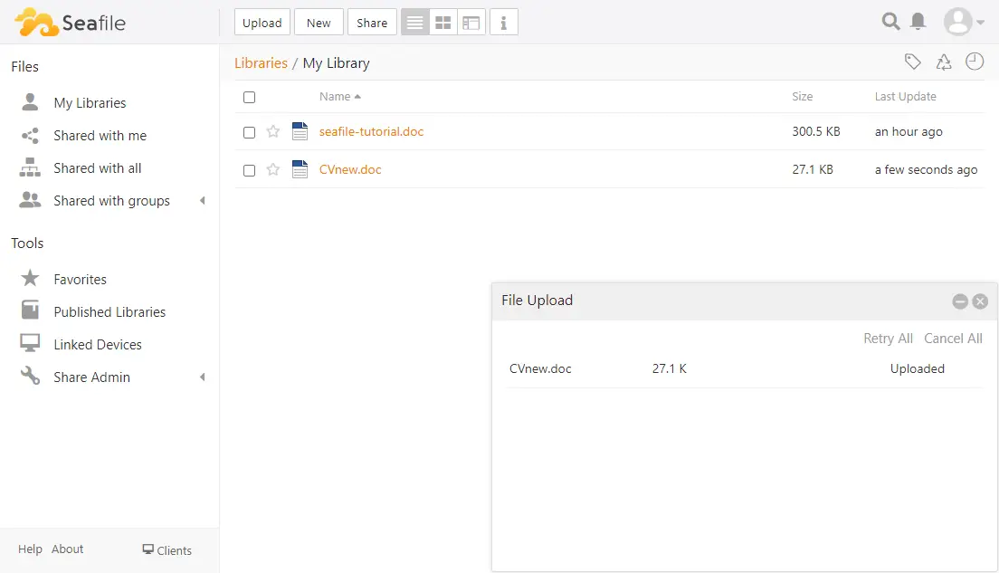This screenshot has height=573, width=999.
Task: Click the Uploaded status text
Action: [918, 368]
